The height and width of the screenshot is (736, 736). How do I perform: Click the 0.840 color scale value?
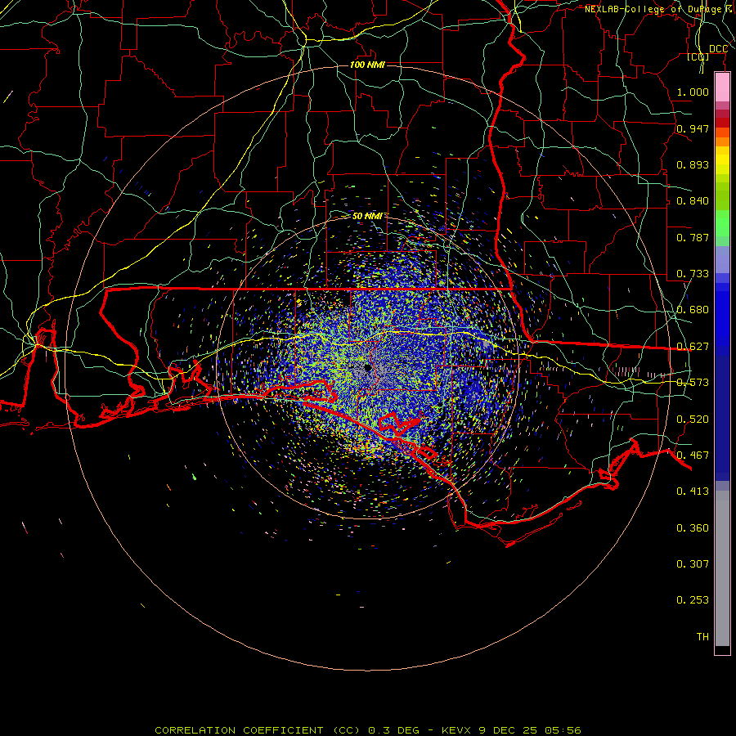693,201
